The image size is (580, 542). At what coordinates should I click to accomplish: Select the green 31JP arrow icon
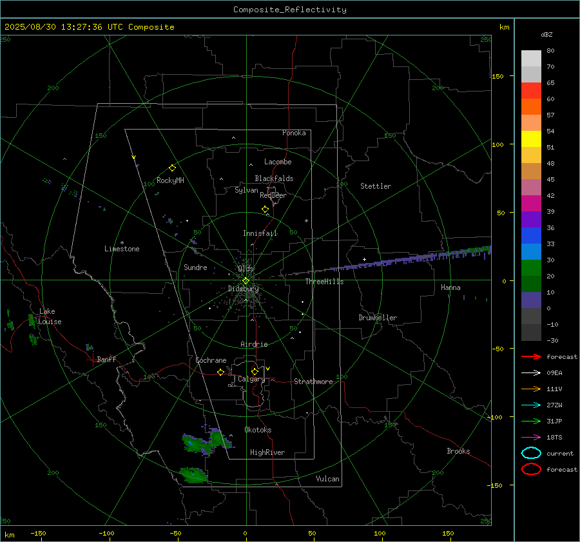point(531,421)
